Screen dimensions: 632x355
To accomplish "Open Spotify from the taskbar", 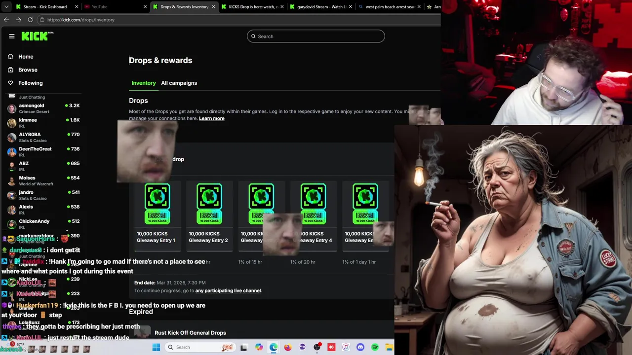I will tap(375, 347).
